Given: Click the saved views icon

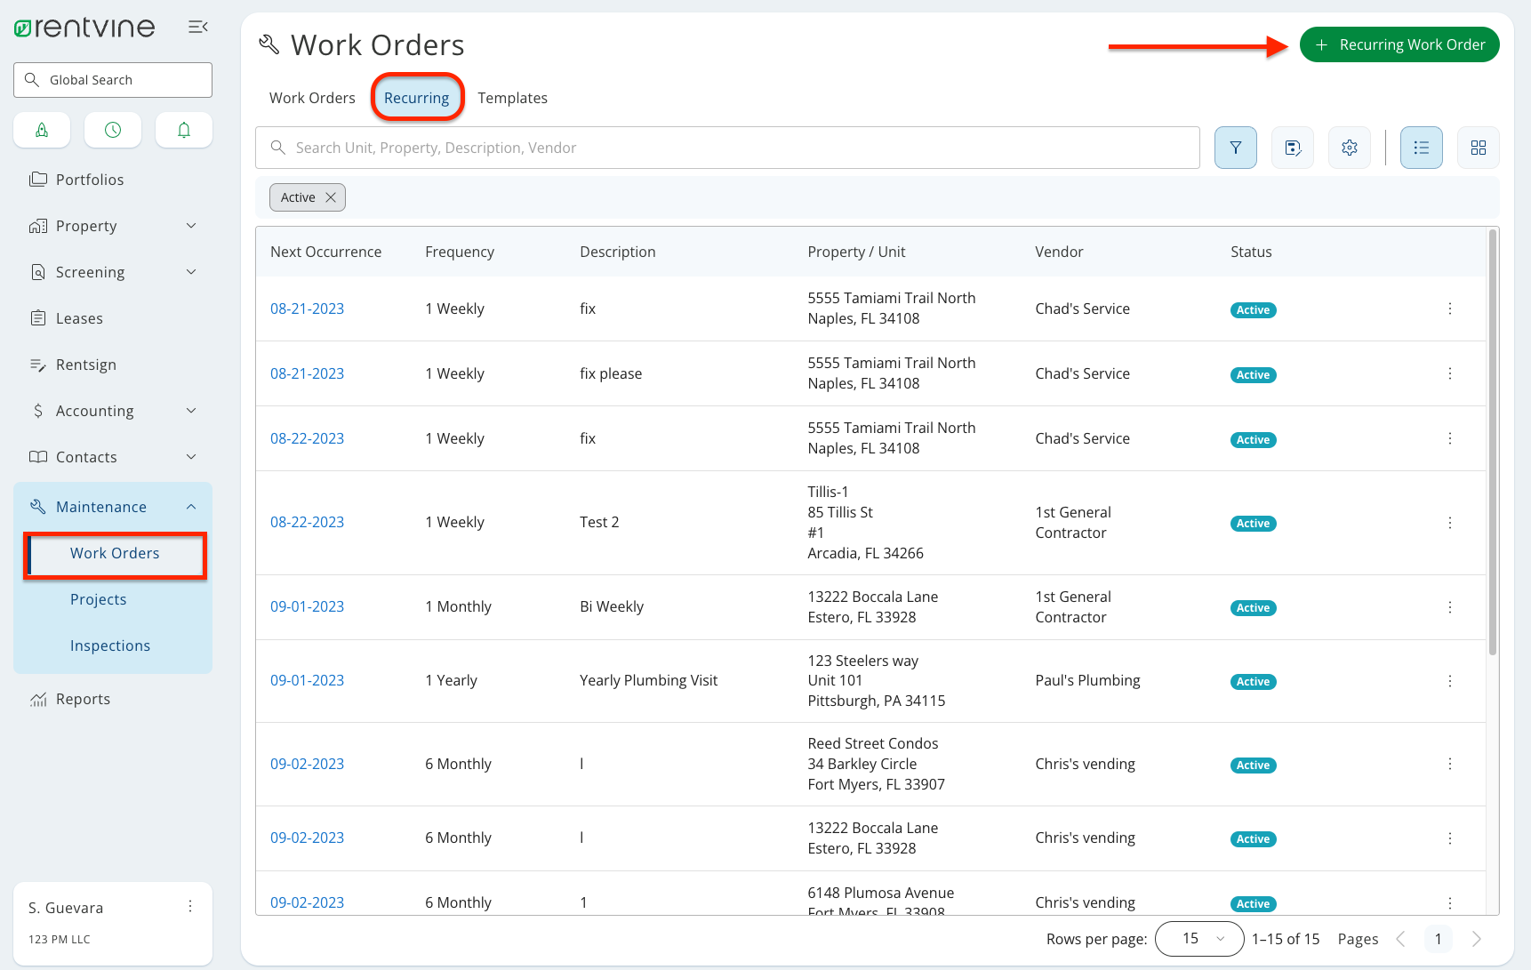Looking at the screenshot, I should pos(1292,148).
